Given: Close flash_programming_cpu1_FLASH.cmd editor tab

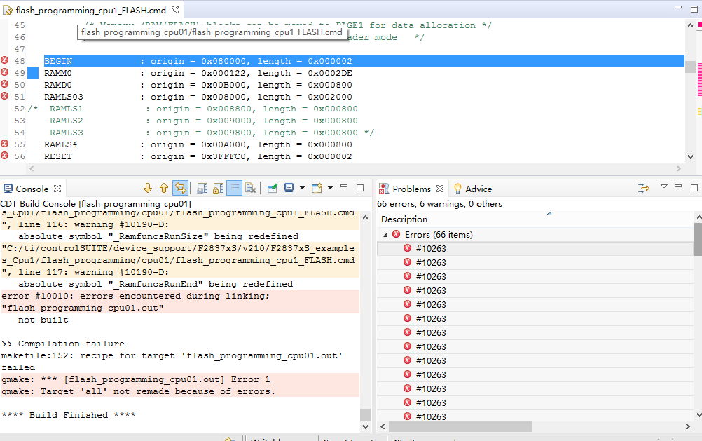Looking at the screenshot, I should pos(175,9).
